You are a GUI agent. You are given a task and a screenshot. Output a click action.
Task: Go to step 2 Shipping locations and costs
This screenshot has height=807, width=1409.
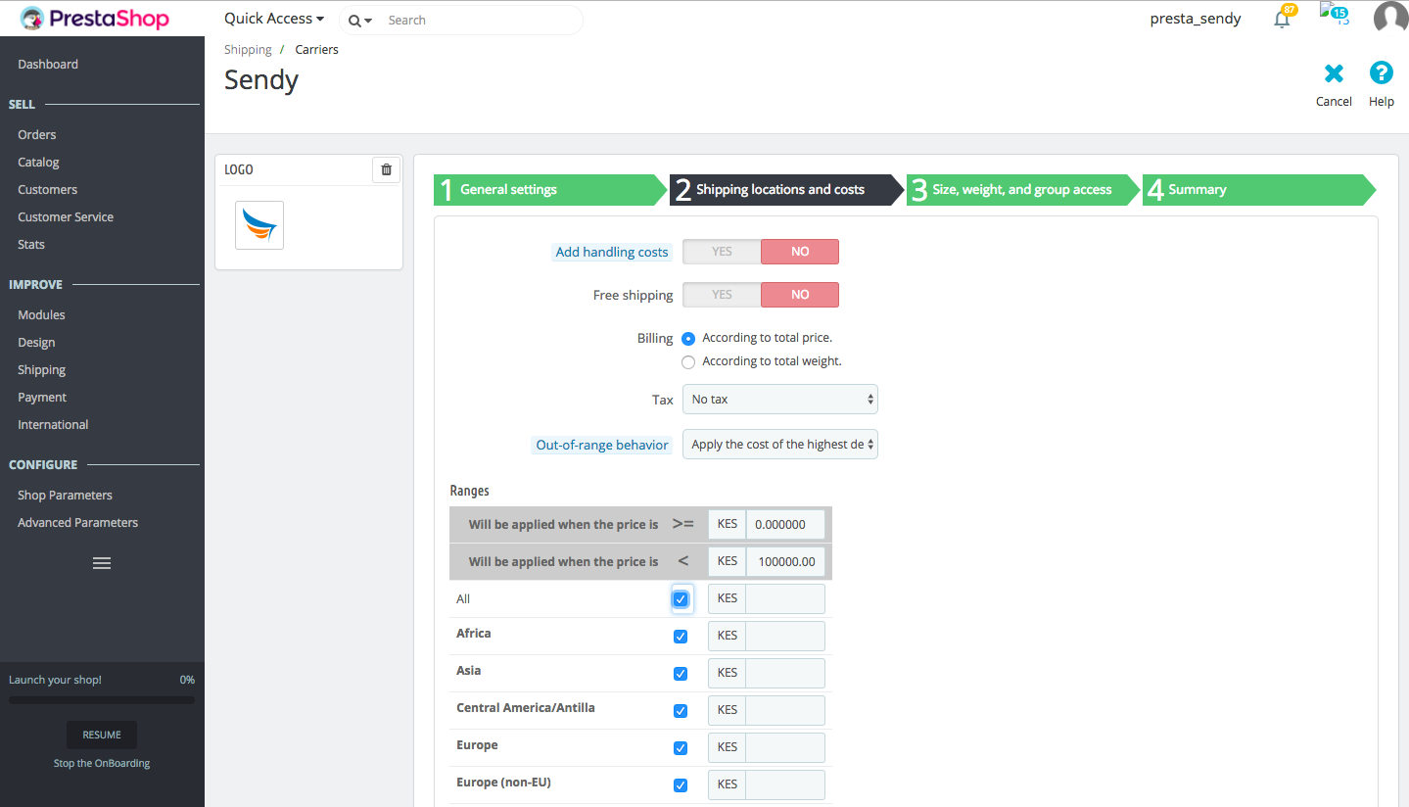click(x=786, y=190)
